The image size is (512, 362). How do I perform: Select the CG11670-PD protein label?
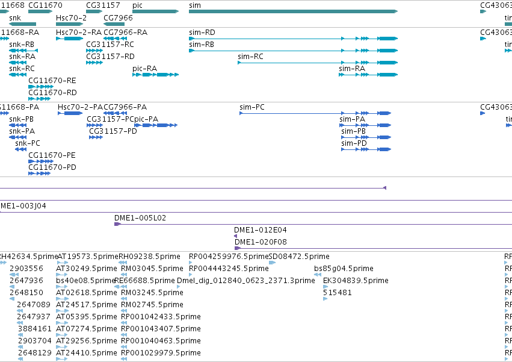point(52,167)
